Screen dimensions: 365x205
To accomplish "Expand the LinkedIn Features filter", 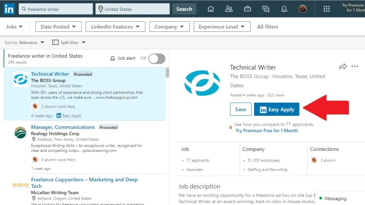I will (115, 27).
